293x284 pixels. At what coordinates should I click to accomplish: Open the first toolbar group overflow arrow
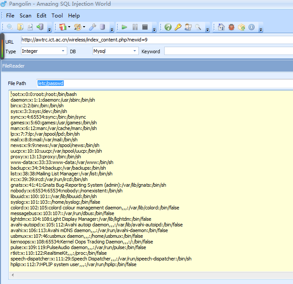coord(49,30)
